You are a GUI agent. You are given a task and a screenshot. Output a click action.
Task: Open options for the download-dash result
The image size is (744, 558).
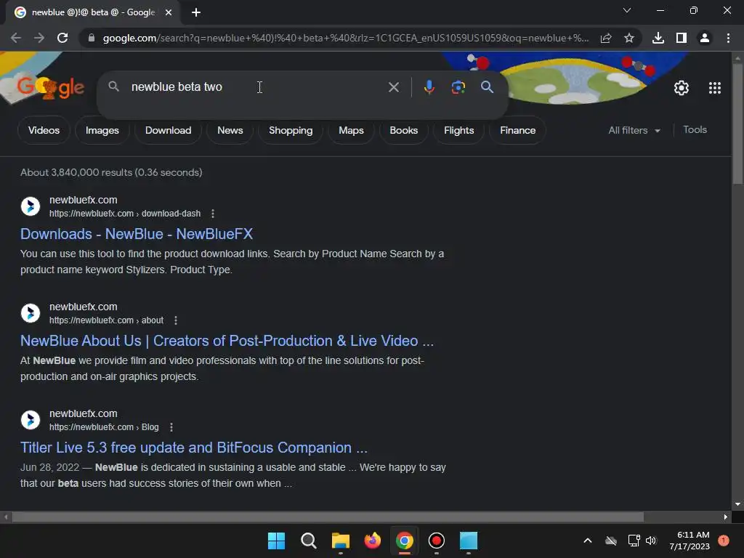[x=213, y=214]
